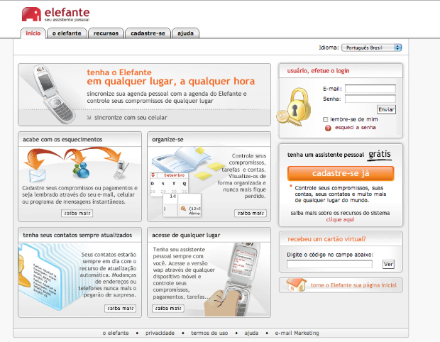Screen dimensions: 440x342
Task: Click saiba mais in acesse de qualquer lugar panel
Action: [x=168, y=309]
